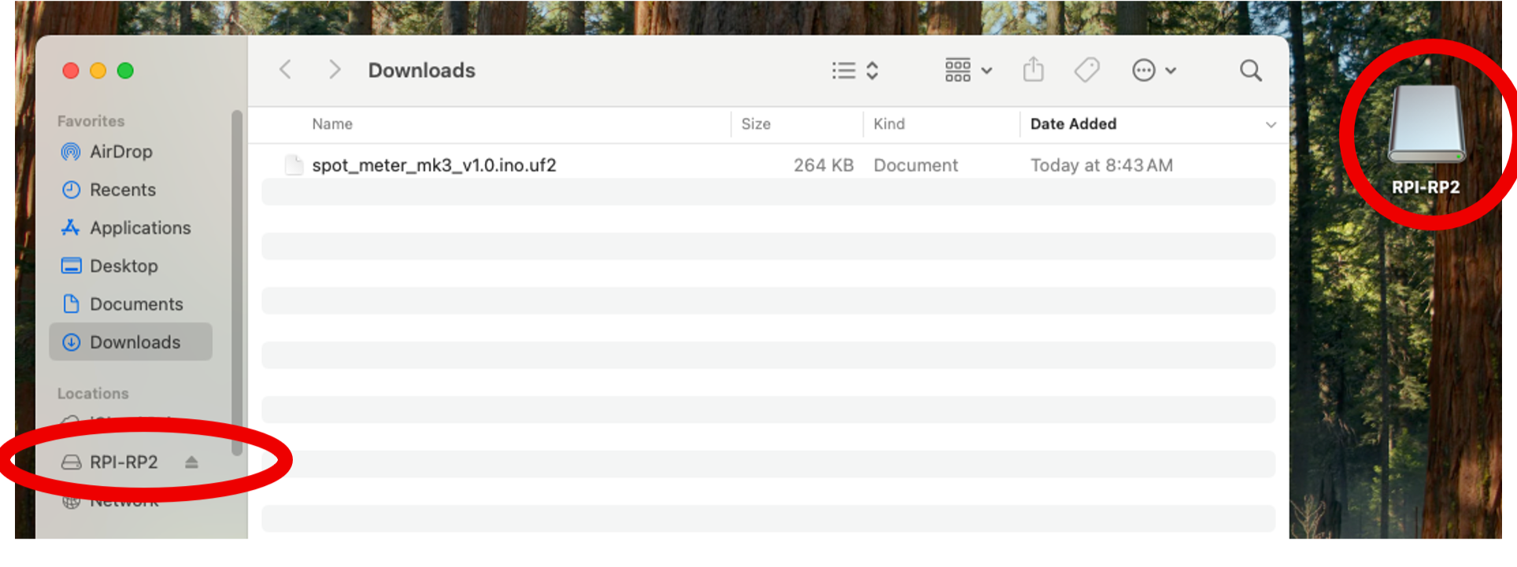
Task: Open the view switcher up-down chevrons
Action: [872, 71]
